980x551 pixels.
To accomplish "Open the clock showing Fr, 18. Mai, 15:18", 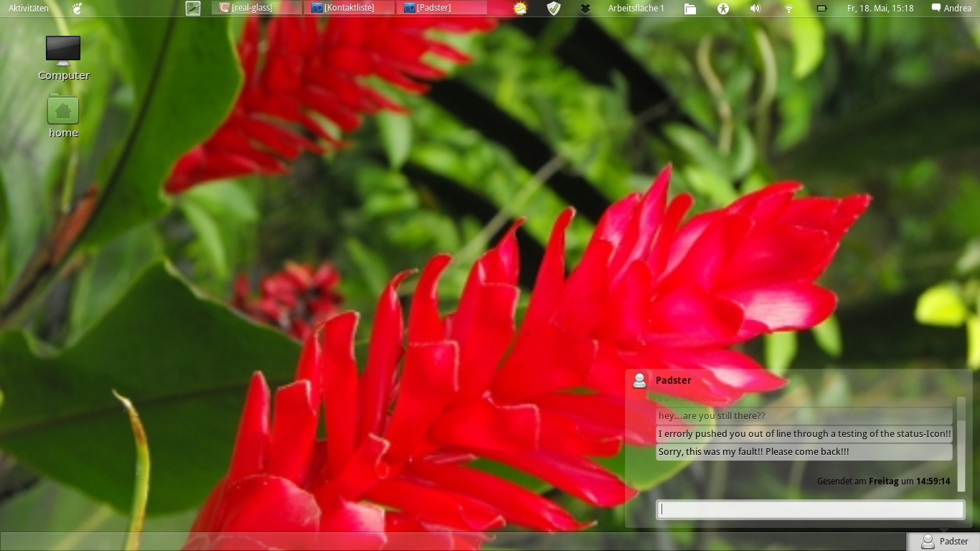I will click(880, 9).
